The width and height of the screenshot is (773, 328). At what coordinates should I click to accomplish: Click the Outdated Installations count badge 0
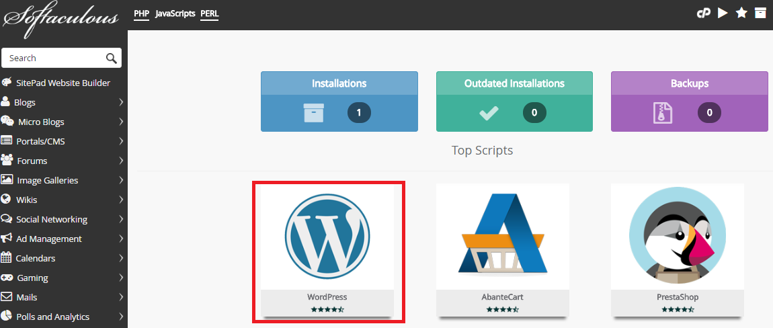coord(534,113)
